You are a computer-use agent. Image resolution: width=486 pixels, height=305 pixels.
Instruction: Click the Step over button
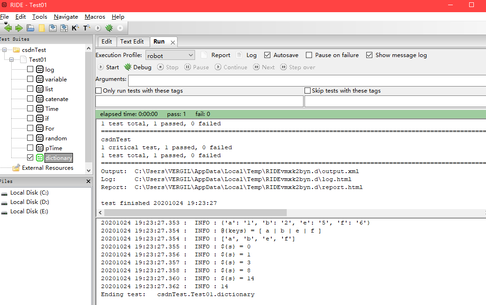(297, 67)
